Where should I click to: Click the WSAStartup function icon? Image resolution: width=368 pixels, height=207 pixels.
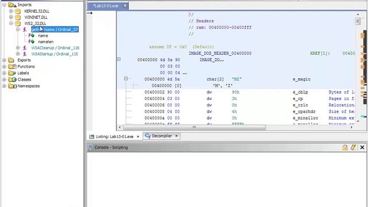(x=25, y=54)
